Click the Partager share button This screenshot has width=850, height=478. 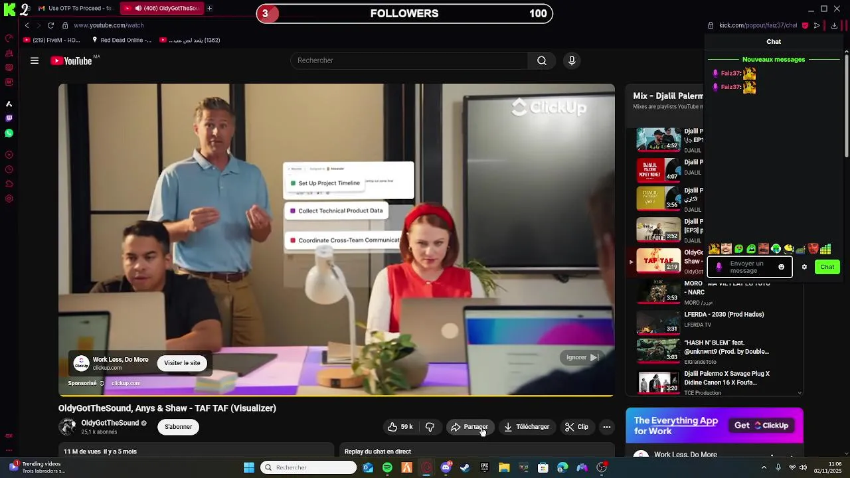470,427
